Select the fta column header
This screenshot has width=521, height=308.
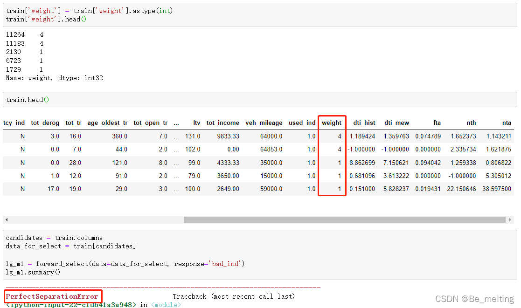point(437,123)
